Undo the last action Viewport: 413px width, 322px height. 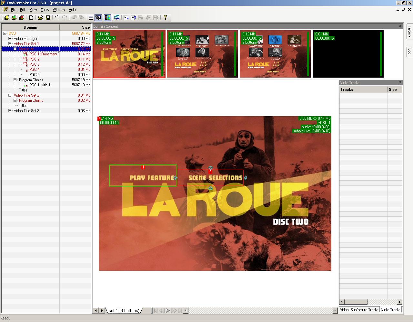coord(57,18)
